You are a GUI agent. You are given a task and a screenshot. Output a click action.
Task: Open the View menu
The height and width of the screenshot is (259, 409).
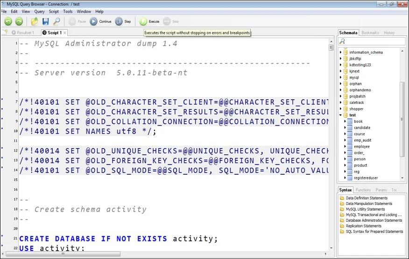[26, 12]
